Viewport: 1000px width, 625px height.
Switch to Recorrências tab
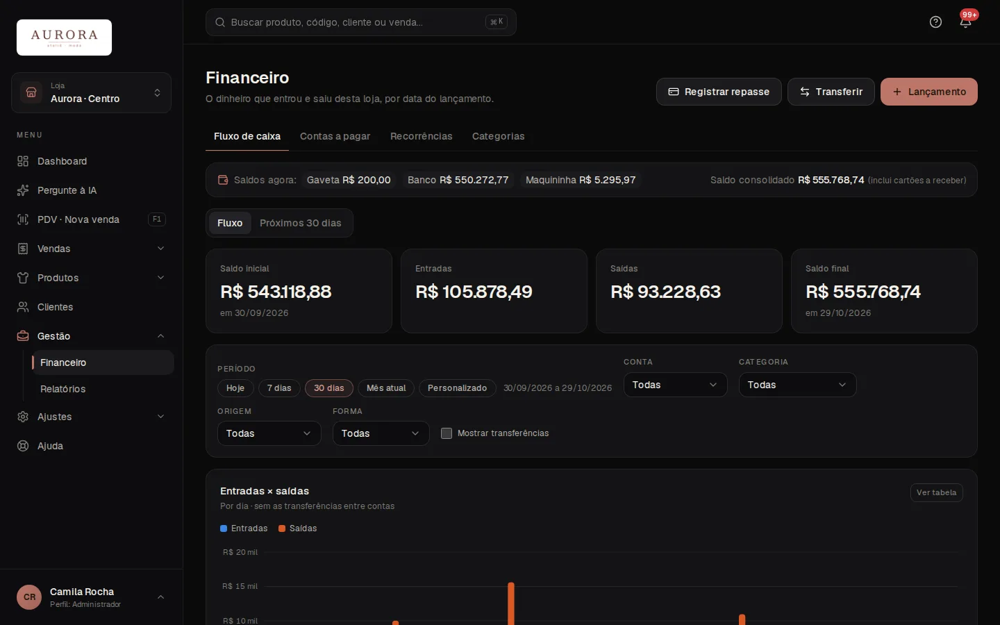(421, 136)
